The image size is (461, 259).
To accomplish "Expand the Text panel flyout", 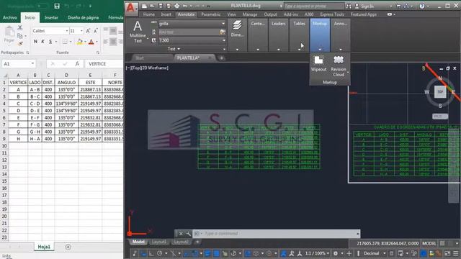I will [x=174, y=49].
